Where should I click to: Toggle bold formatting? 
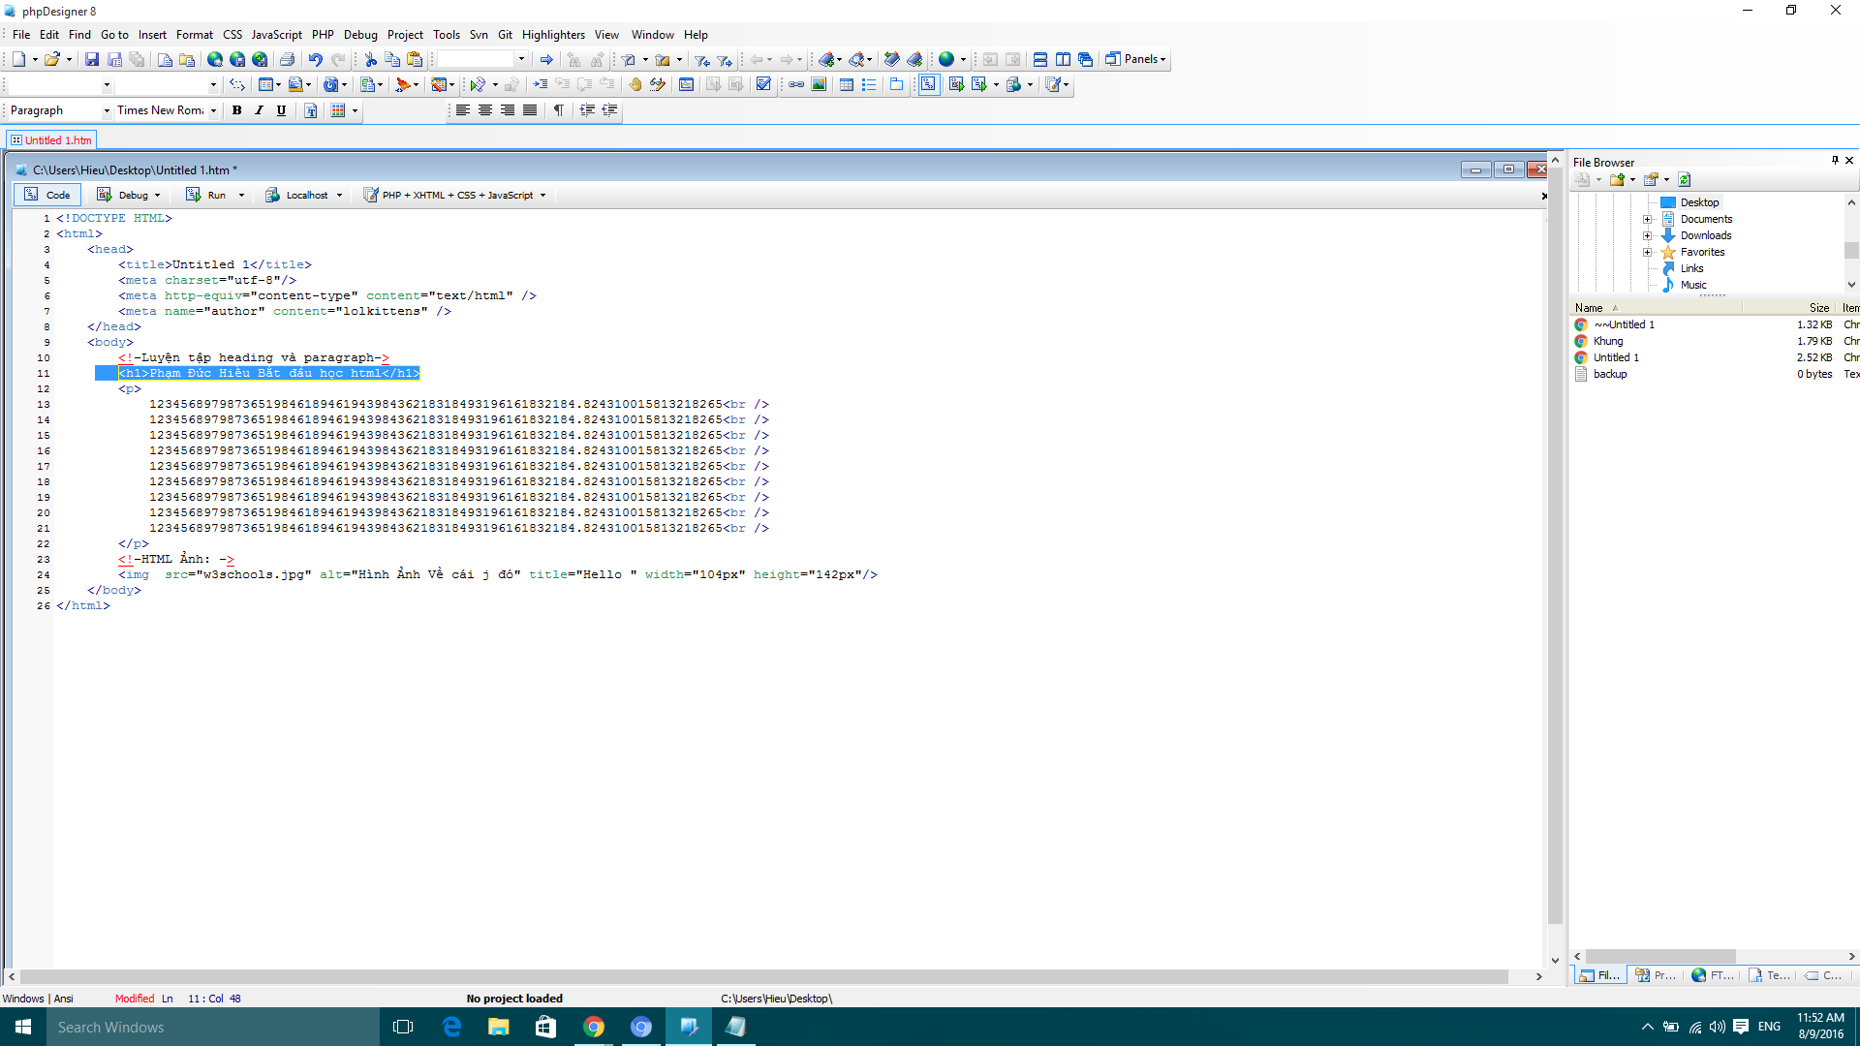[236, 110]
